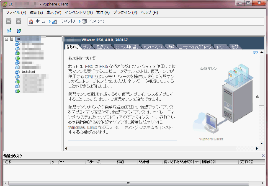Click Recent Tasks scrollbar left arrow

[5, 183]
